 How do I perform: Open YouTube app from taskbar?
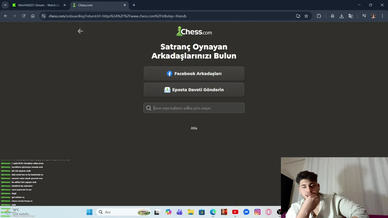tap(235, 212)
